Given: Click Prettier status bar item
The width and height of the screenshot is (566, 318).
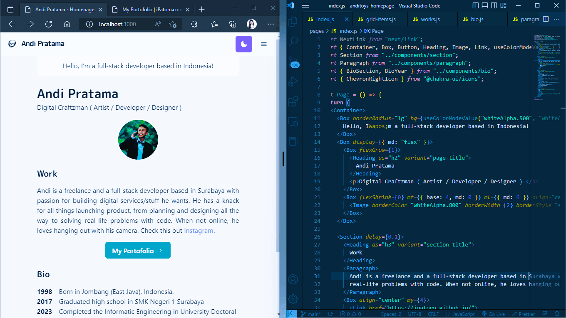Looking at the screenshot, I should [524, 314].
